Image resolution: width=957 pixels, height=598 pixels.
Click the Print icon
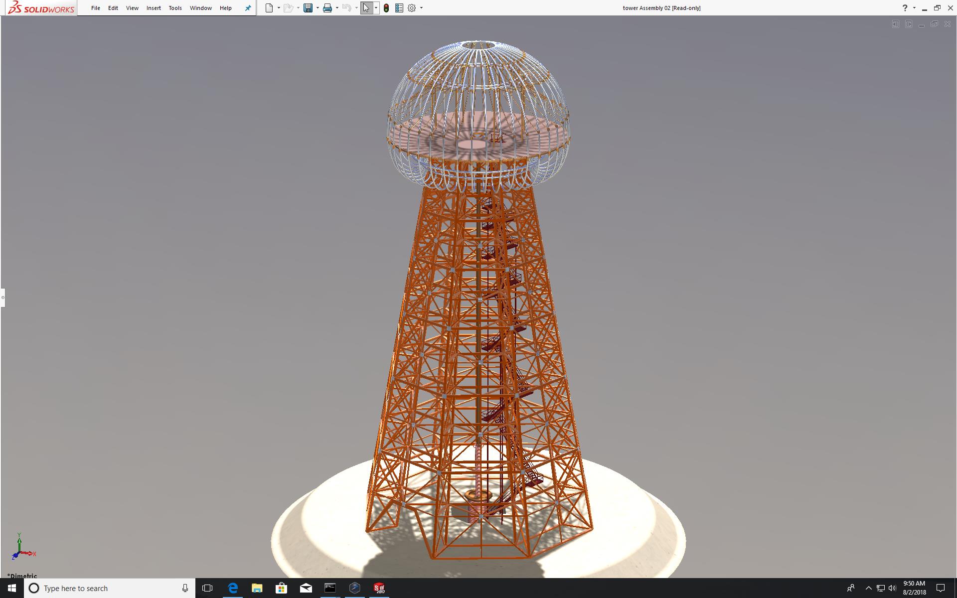(327, 8)
